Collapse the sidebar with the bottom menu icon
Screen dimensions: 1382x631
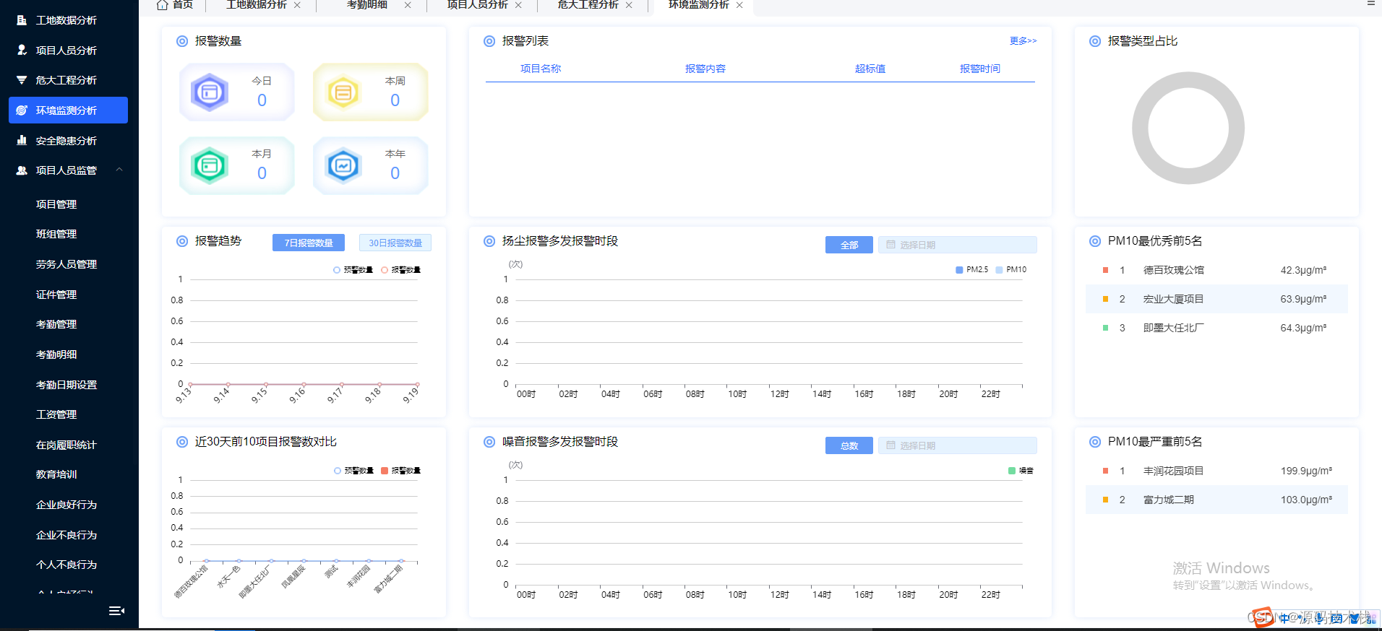coord(116,611)
